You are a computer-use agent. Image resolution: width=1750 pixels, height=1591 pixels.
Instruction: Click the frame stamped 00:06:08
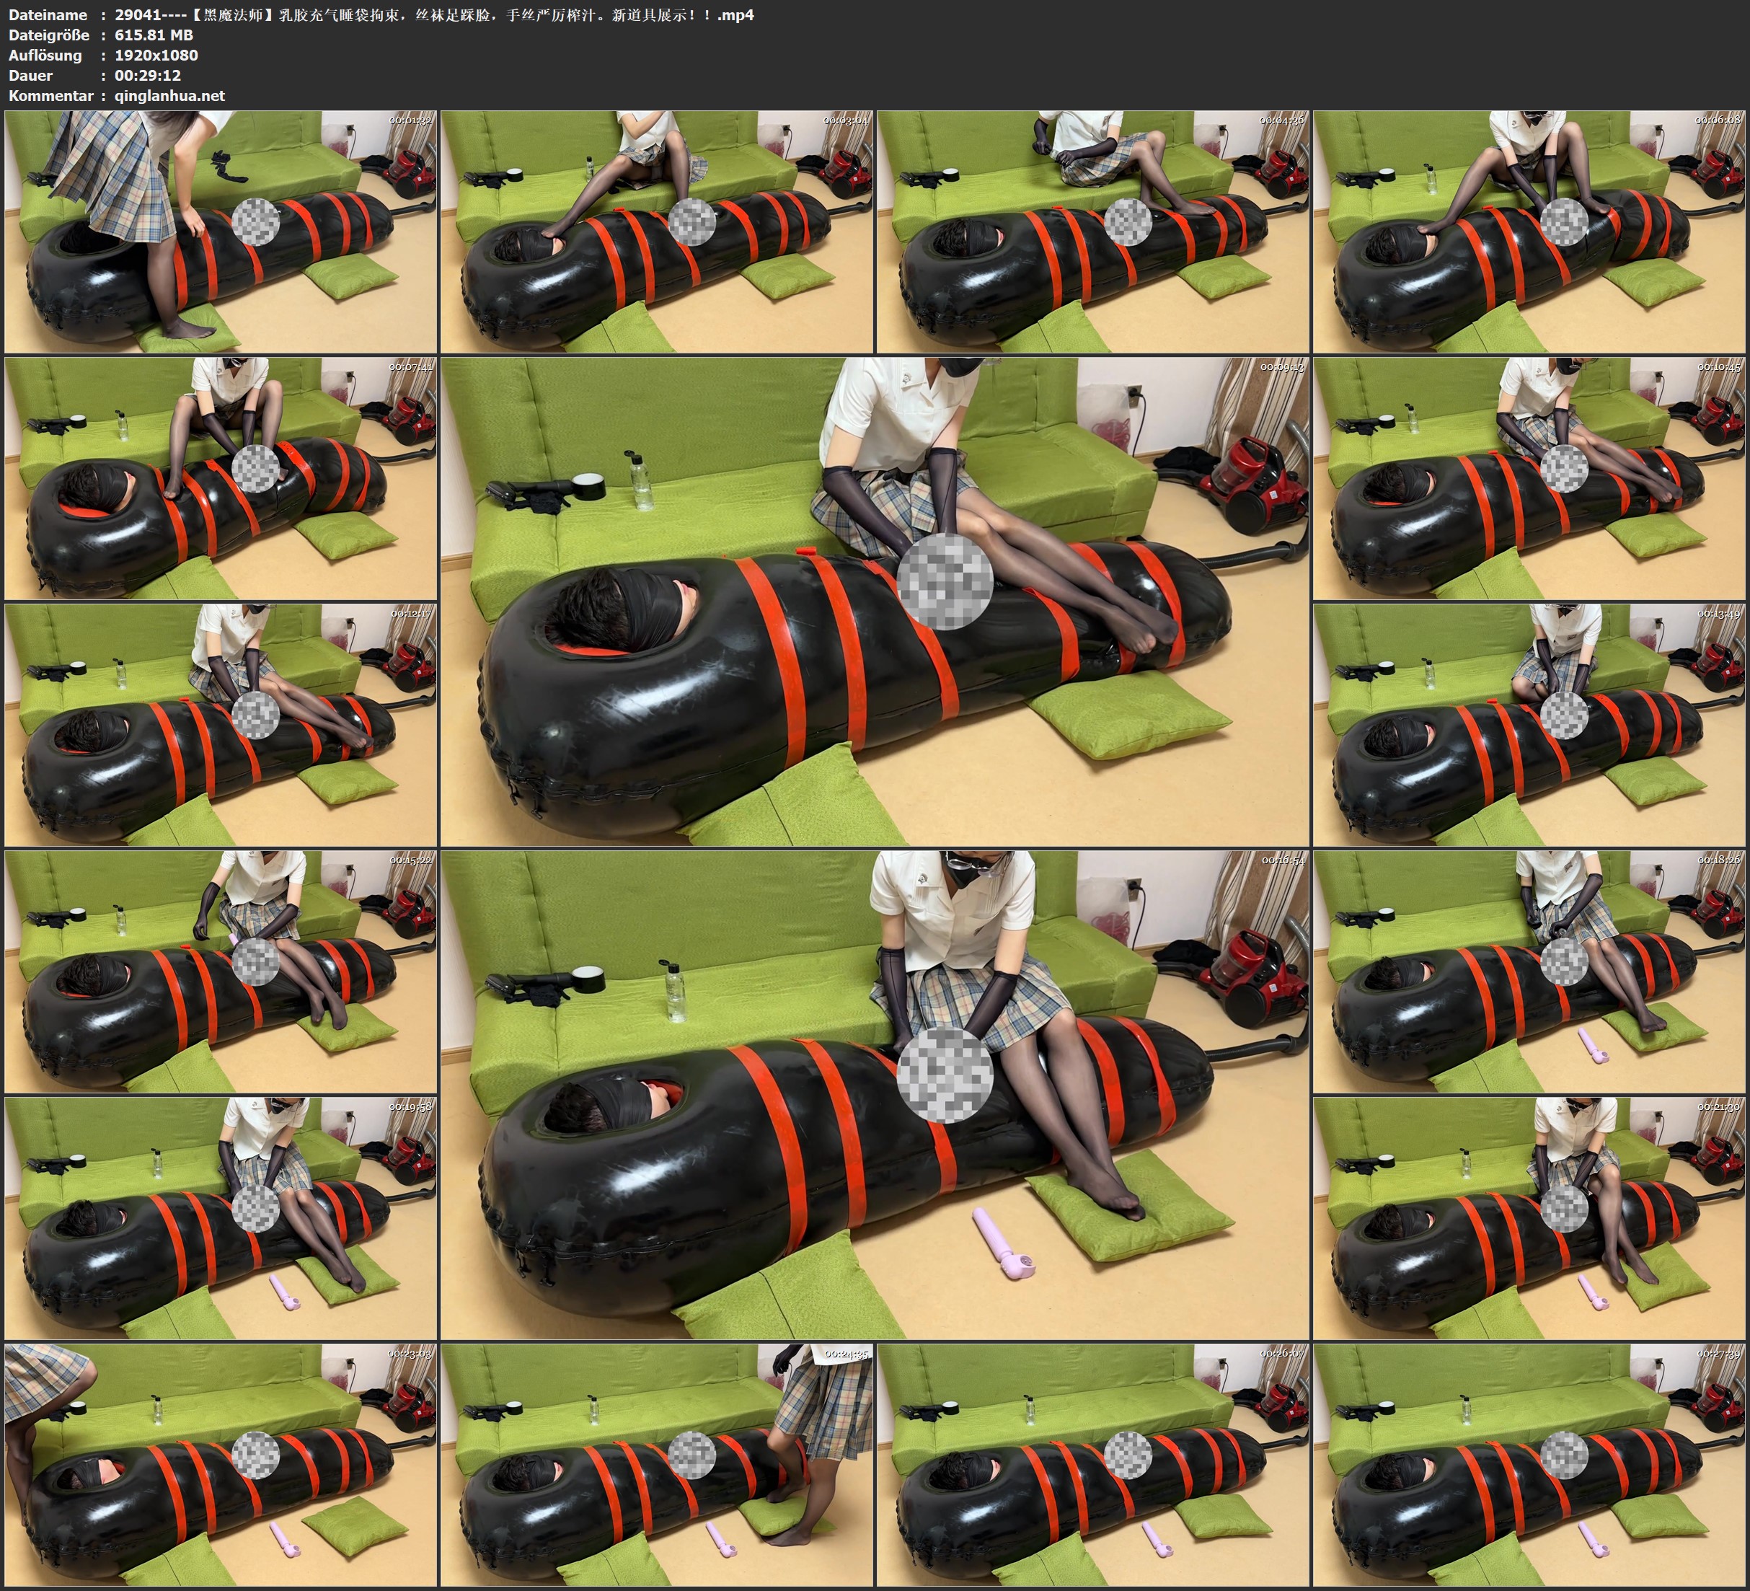1529,231
